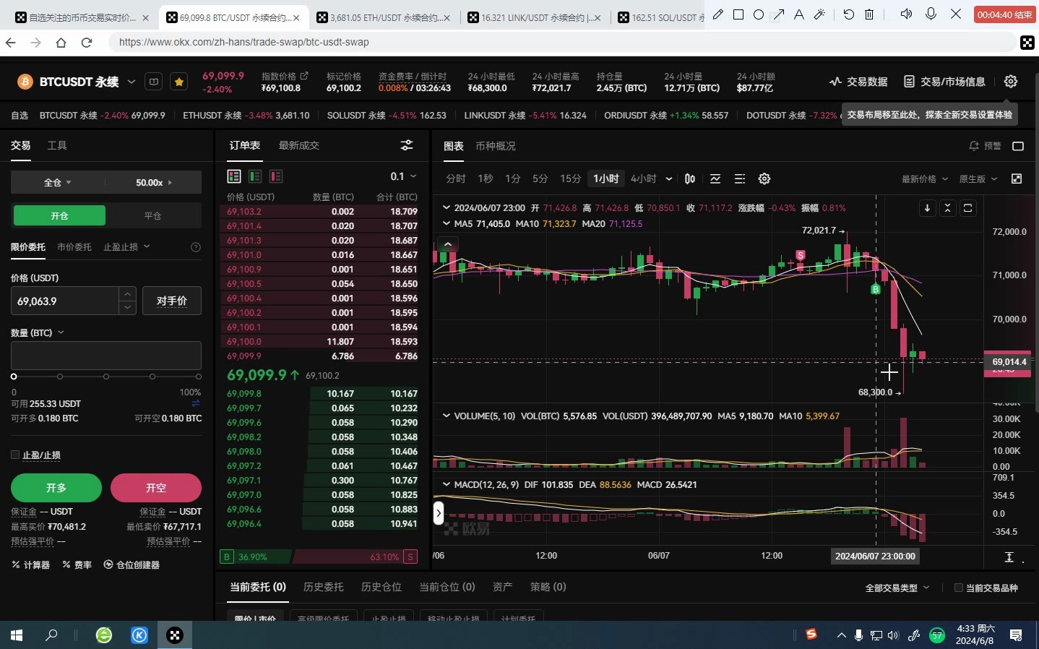Click the second marker on the quantity slider
Screen dimensions: 1039x649
coord(60,377)
